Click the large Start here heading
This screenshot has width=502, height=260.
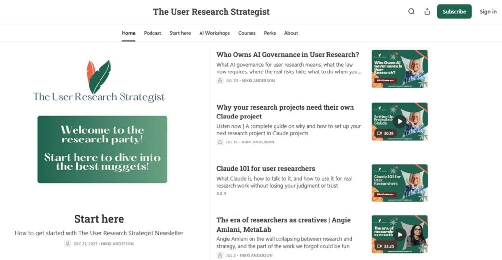click(x=99, y=219)
